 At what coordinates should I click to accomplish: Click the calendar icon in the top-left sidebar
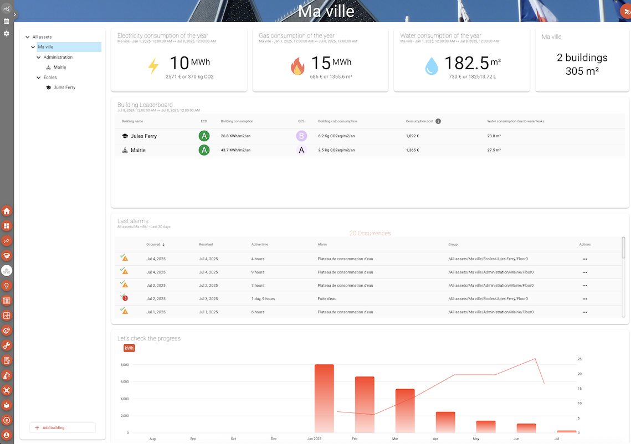click(x=7, y=22)
